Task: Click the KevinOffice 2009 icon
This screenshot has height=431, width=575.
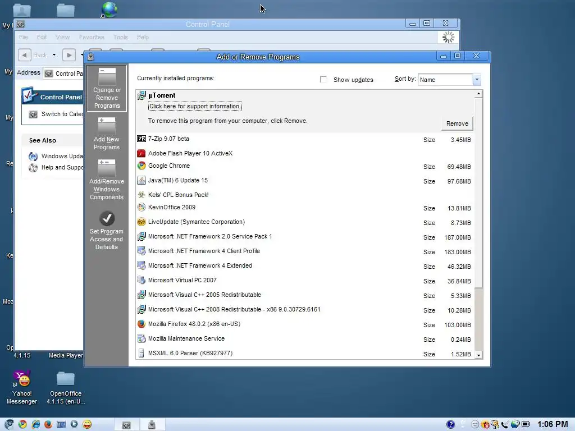Action: pos(141,207)
